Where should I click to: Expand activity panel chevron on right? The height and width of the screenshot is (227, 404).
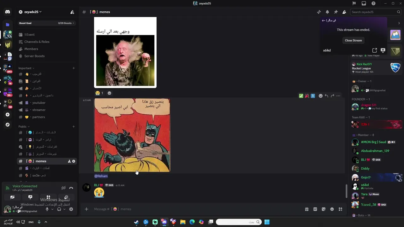coord(399,23)
